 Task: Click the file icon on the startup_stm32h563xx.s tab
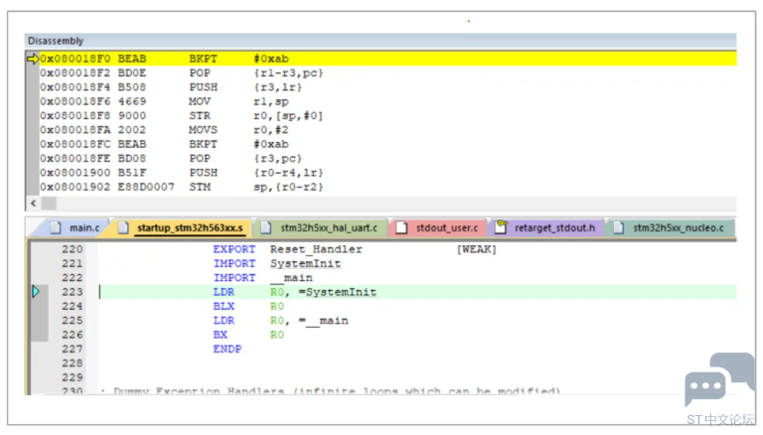(123, 227)
